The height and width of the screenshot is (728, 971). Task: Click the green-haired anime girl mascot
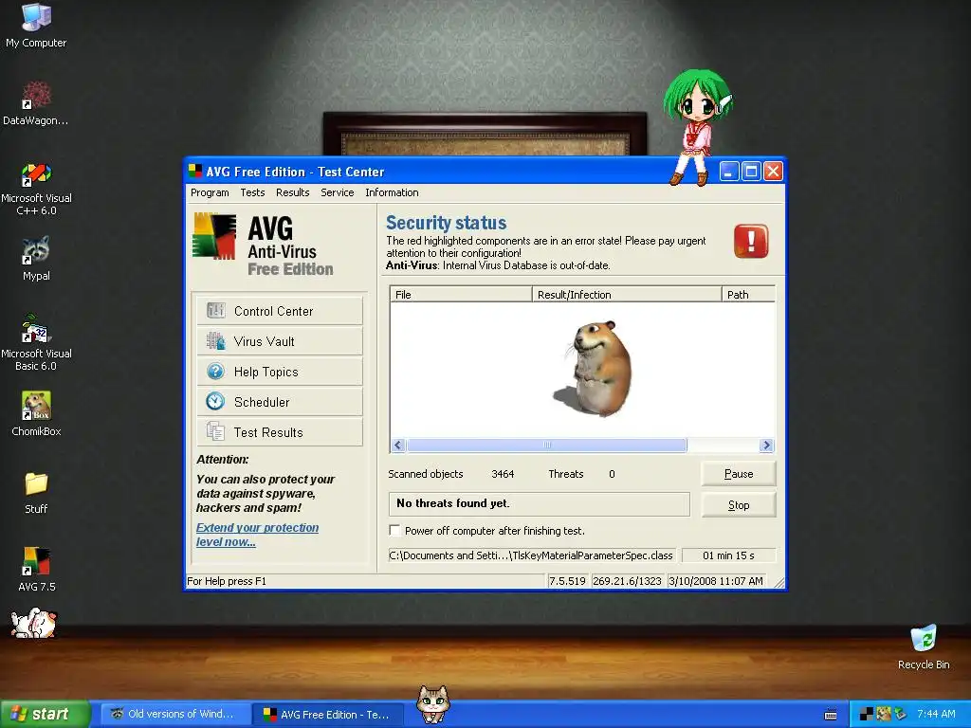tap(699, 127)
